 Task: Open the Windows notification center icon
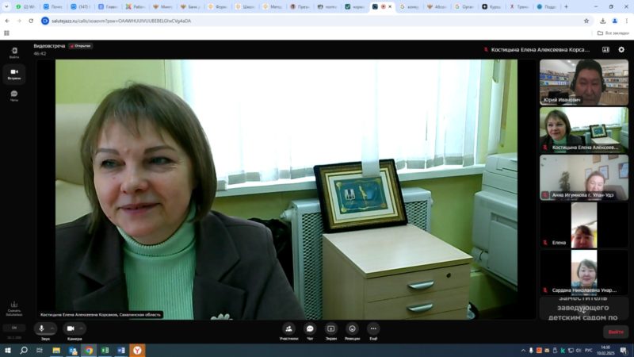(x=624, y=351)
